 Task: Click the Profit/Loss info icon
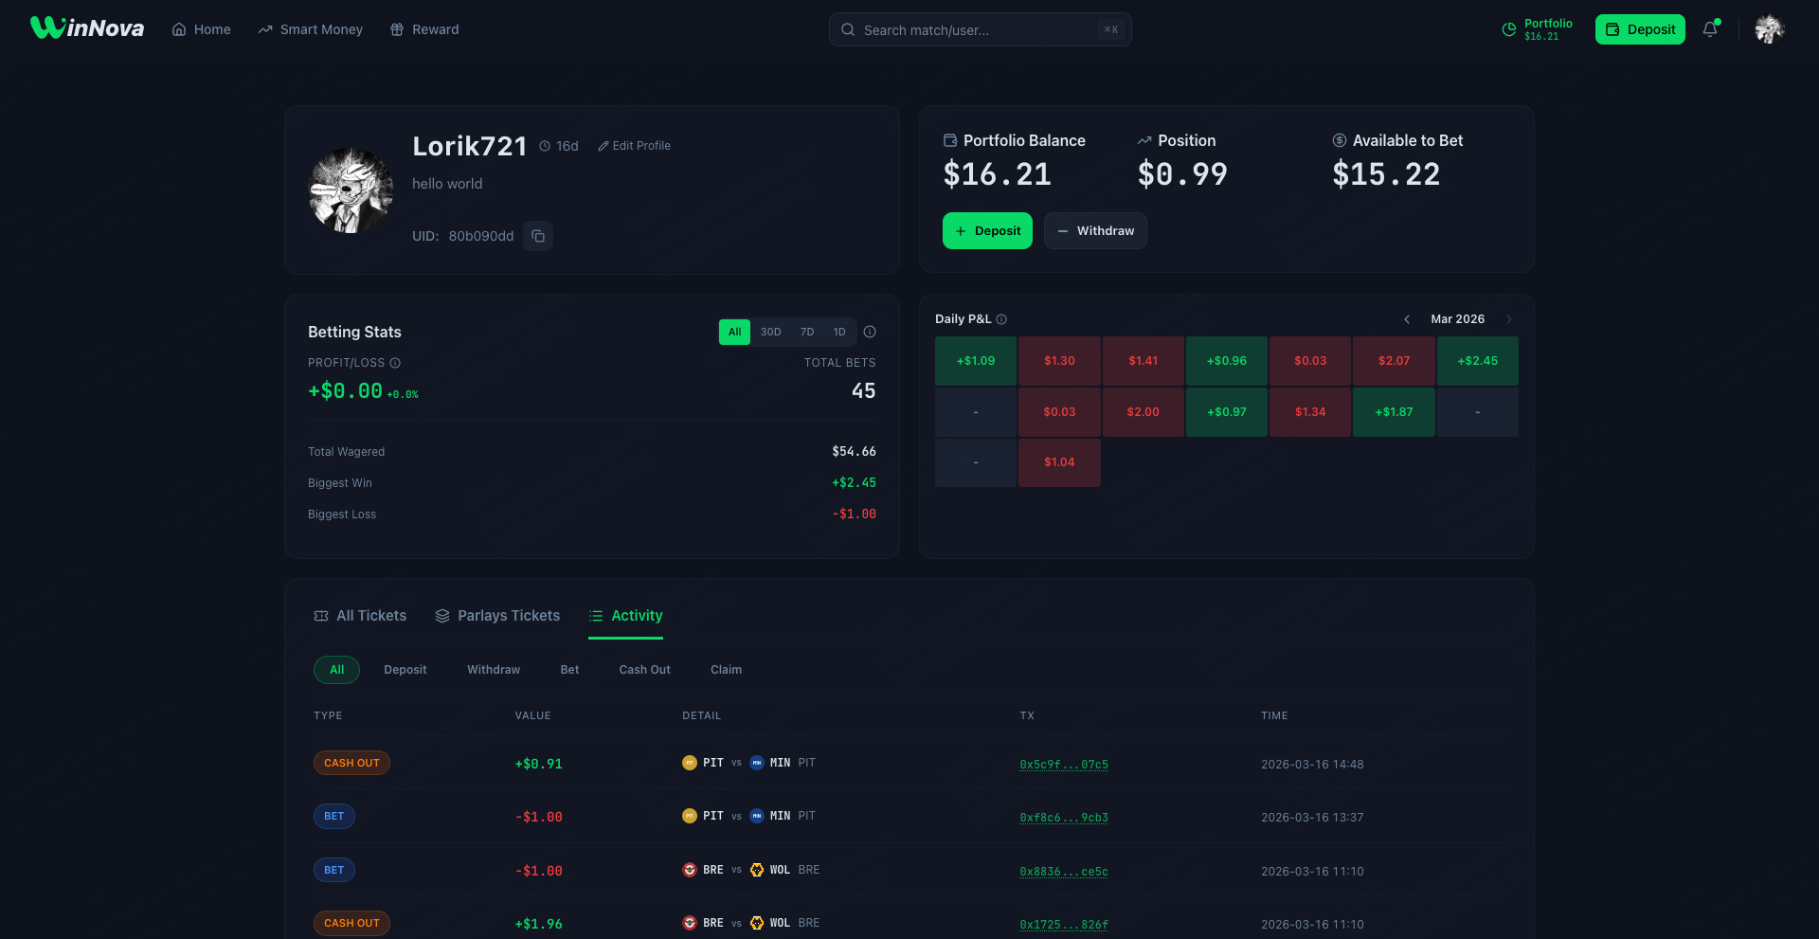(395, 363)
